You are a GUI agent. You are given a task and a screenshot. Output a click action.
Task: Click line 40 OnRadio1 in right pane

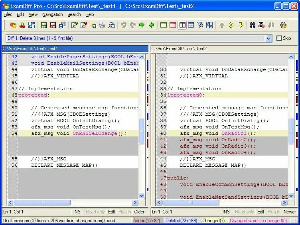pyautogui.click(x=234, y=133)
